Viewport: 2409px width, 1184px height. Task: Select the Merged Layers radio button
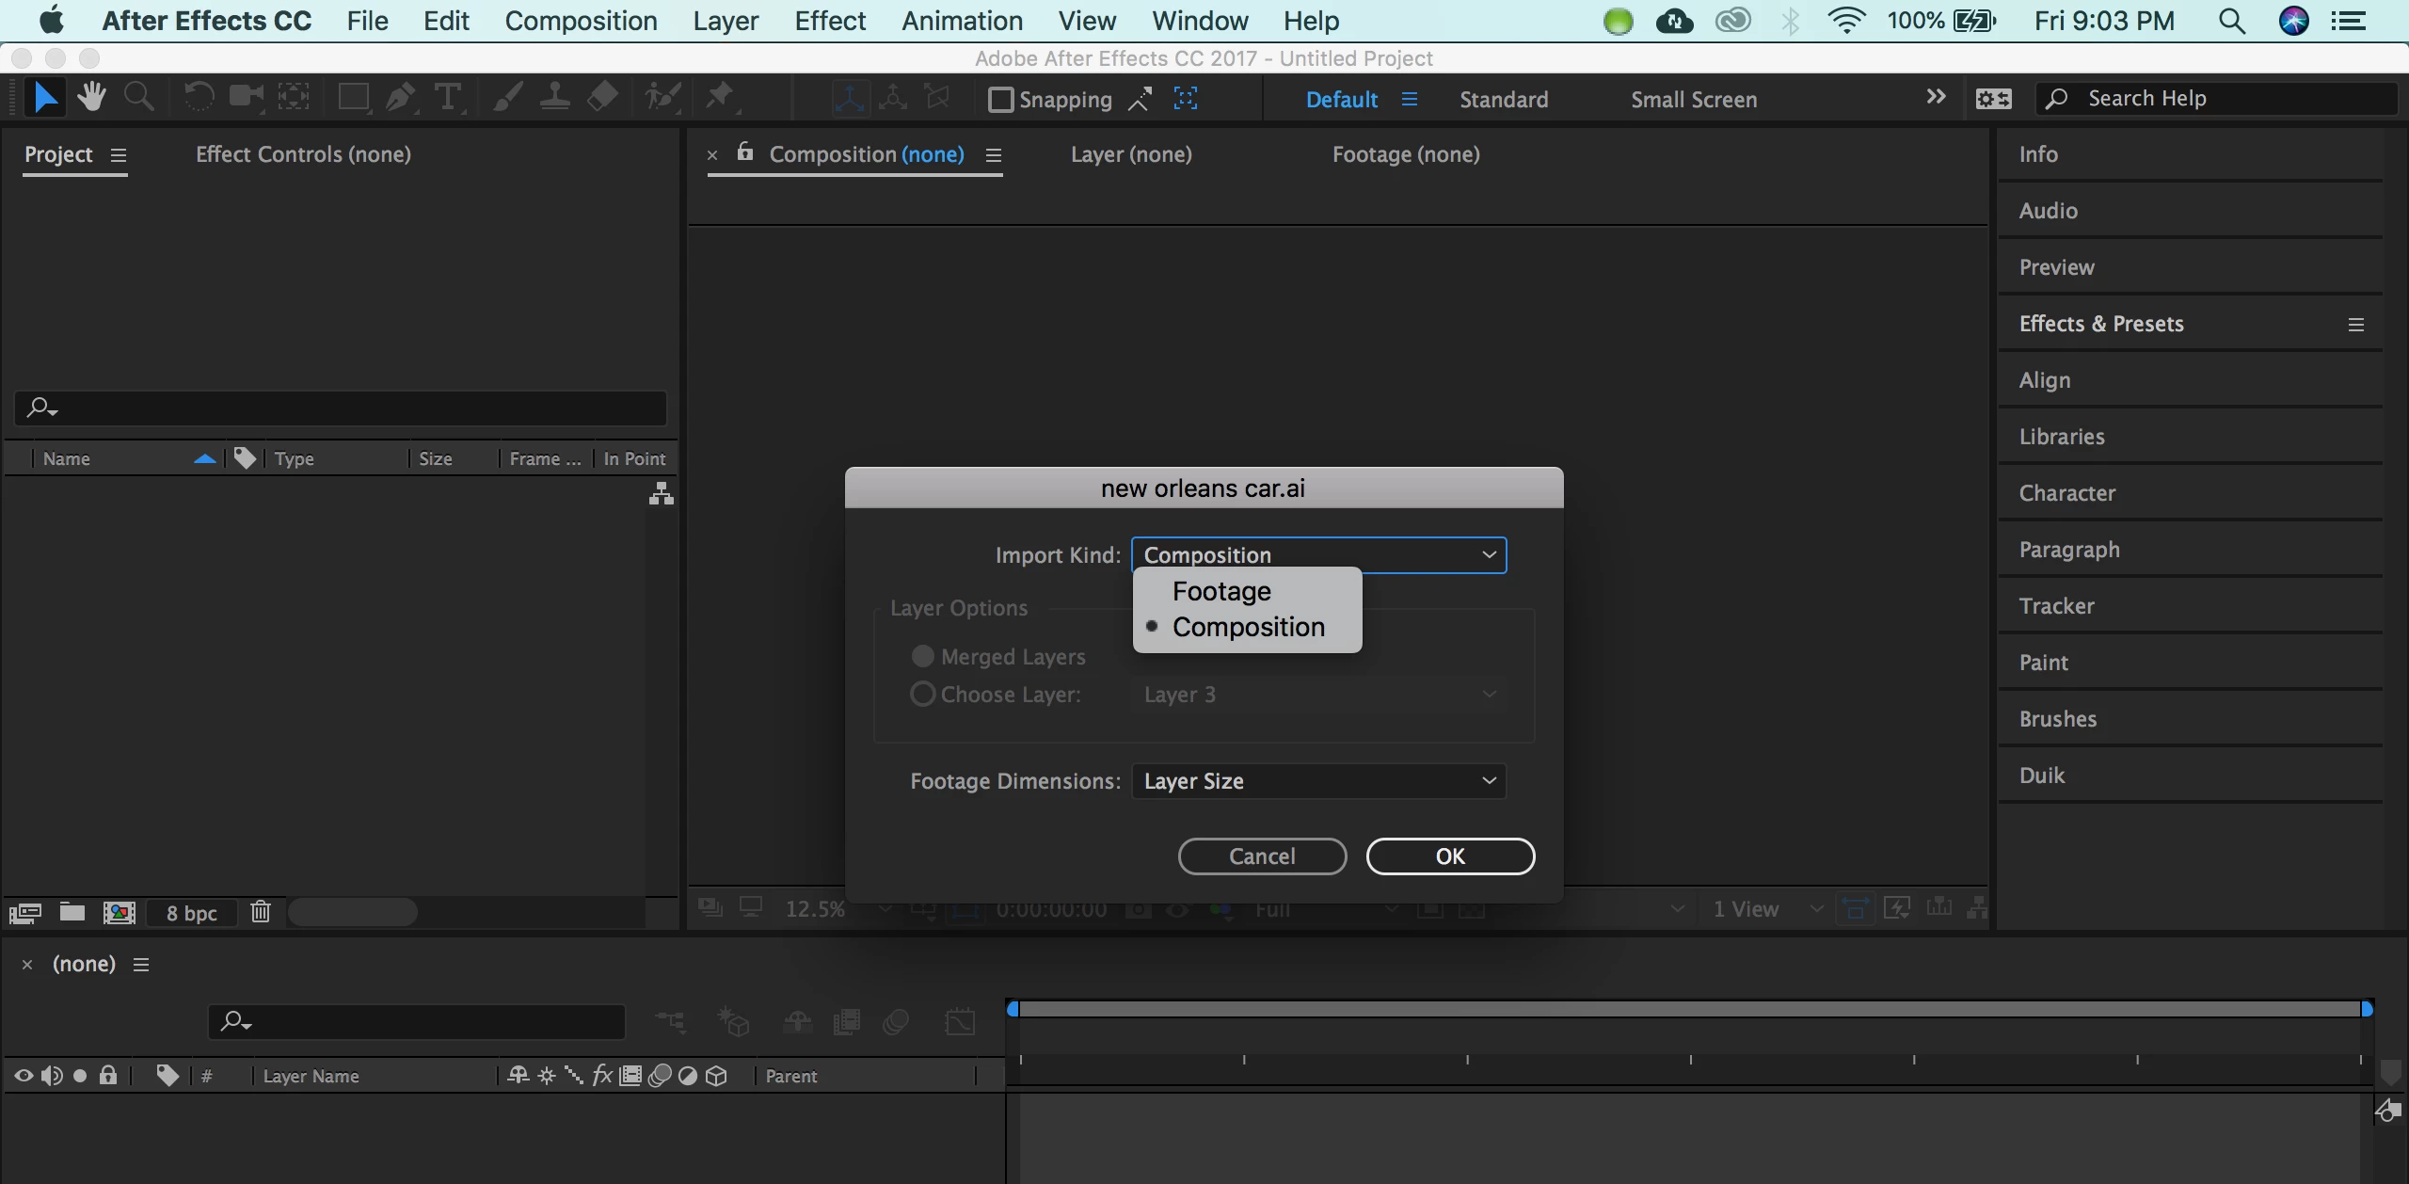coord(923,656)
